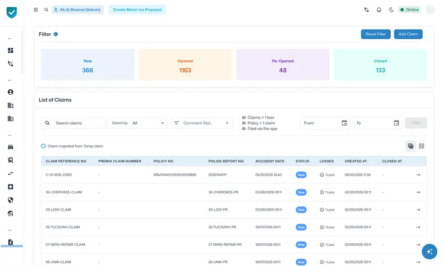Click New status badge for 30-CHEROKEE-CLAIM
The height and width of the screenshot is (266, 444).
[301, 192]
